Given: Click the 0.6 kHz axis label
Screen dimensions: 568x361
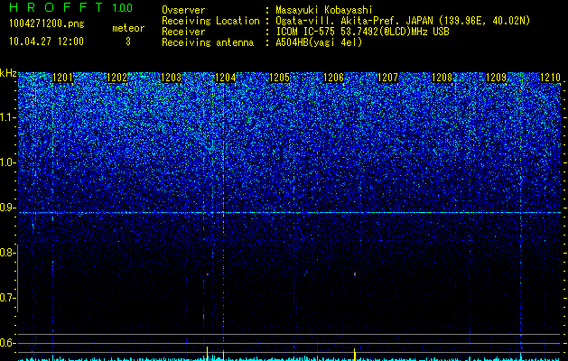Looking at the screenshot, I should tap(7, 343).
